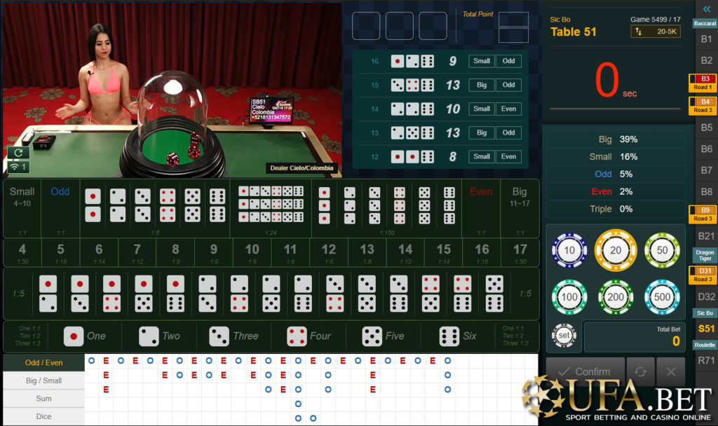Open the chip set settings icon

[564, 335]
